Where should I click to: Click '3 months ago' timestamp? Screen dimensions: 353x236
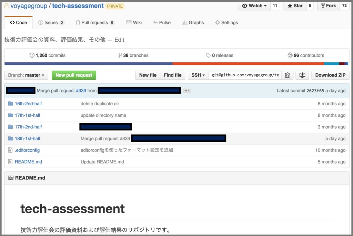(x=331, y=127)
